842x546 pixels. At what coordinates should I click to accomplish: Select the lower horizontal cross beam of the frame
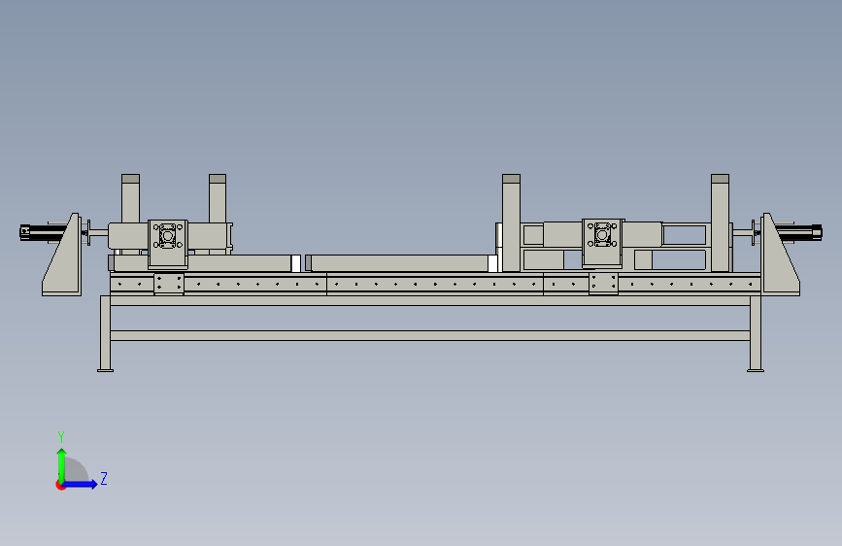pos(430,336)
